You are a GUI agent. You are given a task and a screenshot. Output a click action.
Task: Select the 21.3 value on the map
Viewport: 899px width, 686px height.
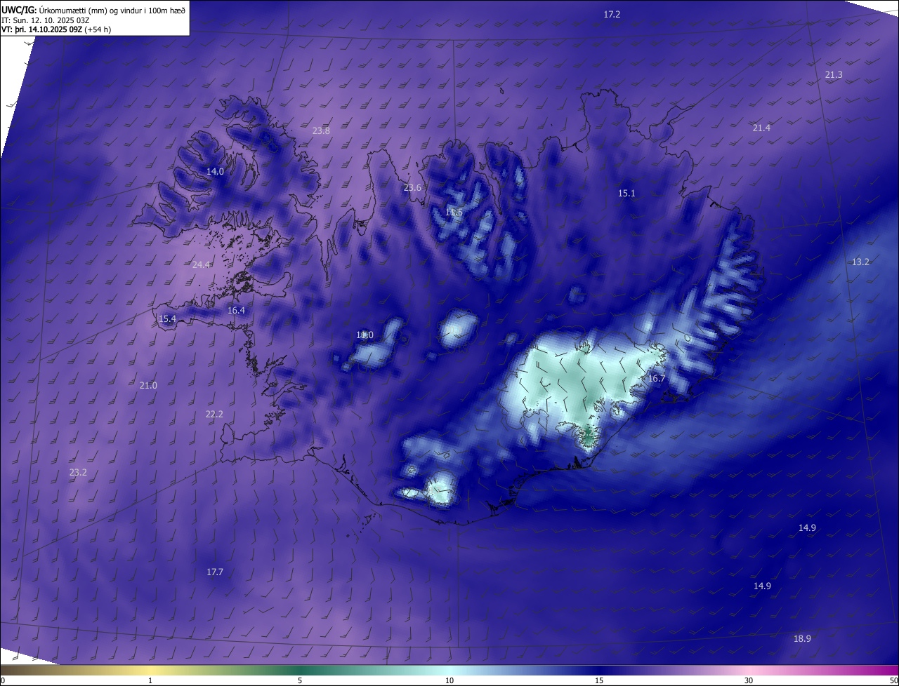834,74
